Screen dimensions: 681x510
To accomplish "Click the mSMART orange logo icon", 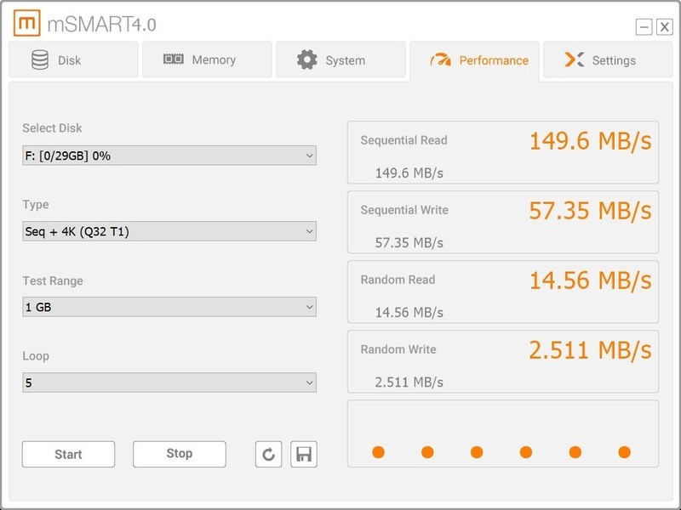I will [x=27, y=23].
